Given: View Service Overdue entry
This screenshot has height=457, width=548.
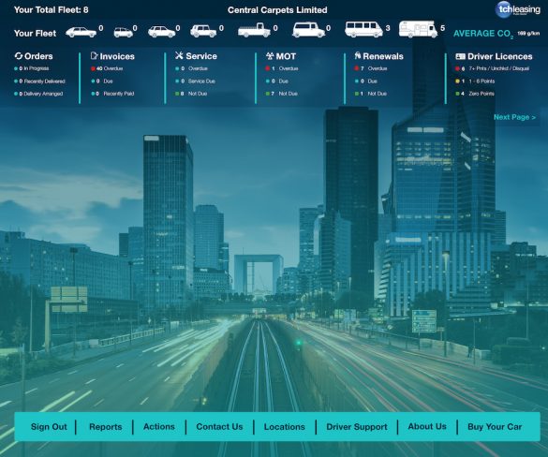Looking at the screenshot, I should pos(191,68).
